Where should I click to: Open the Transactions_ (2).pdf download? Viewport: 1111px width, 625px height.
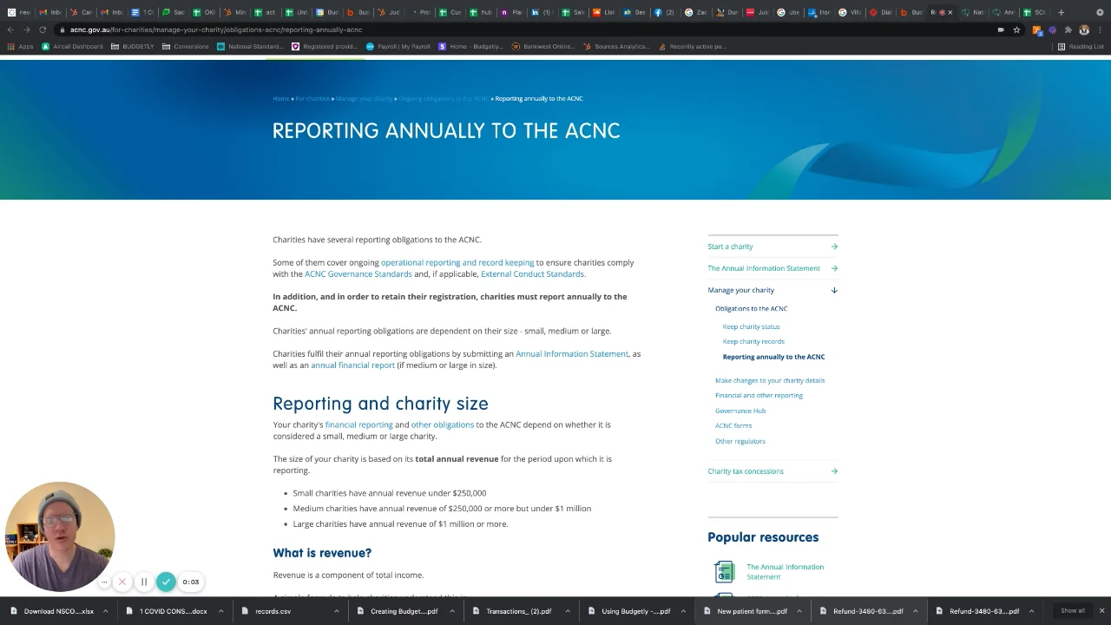point(518,611)
